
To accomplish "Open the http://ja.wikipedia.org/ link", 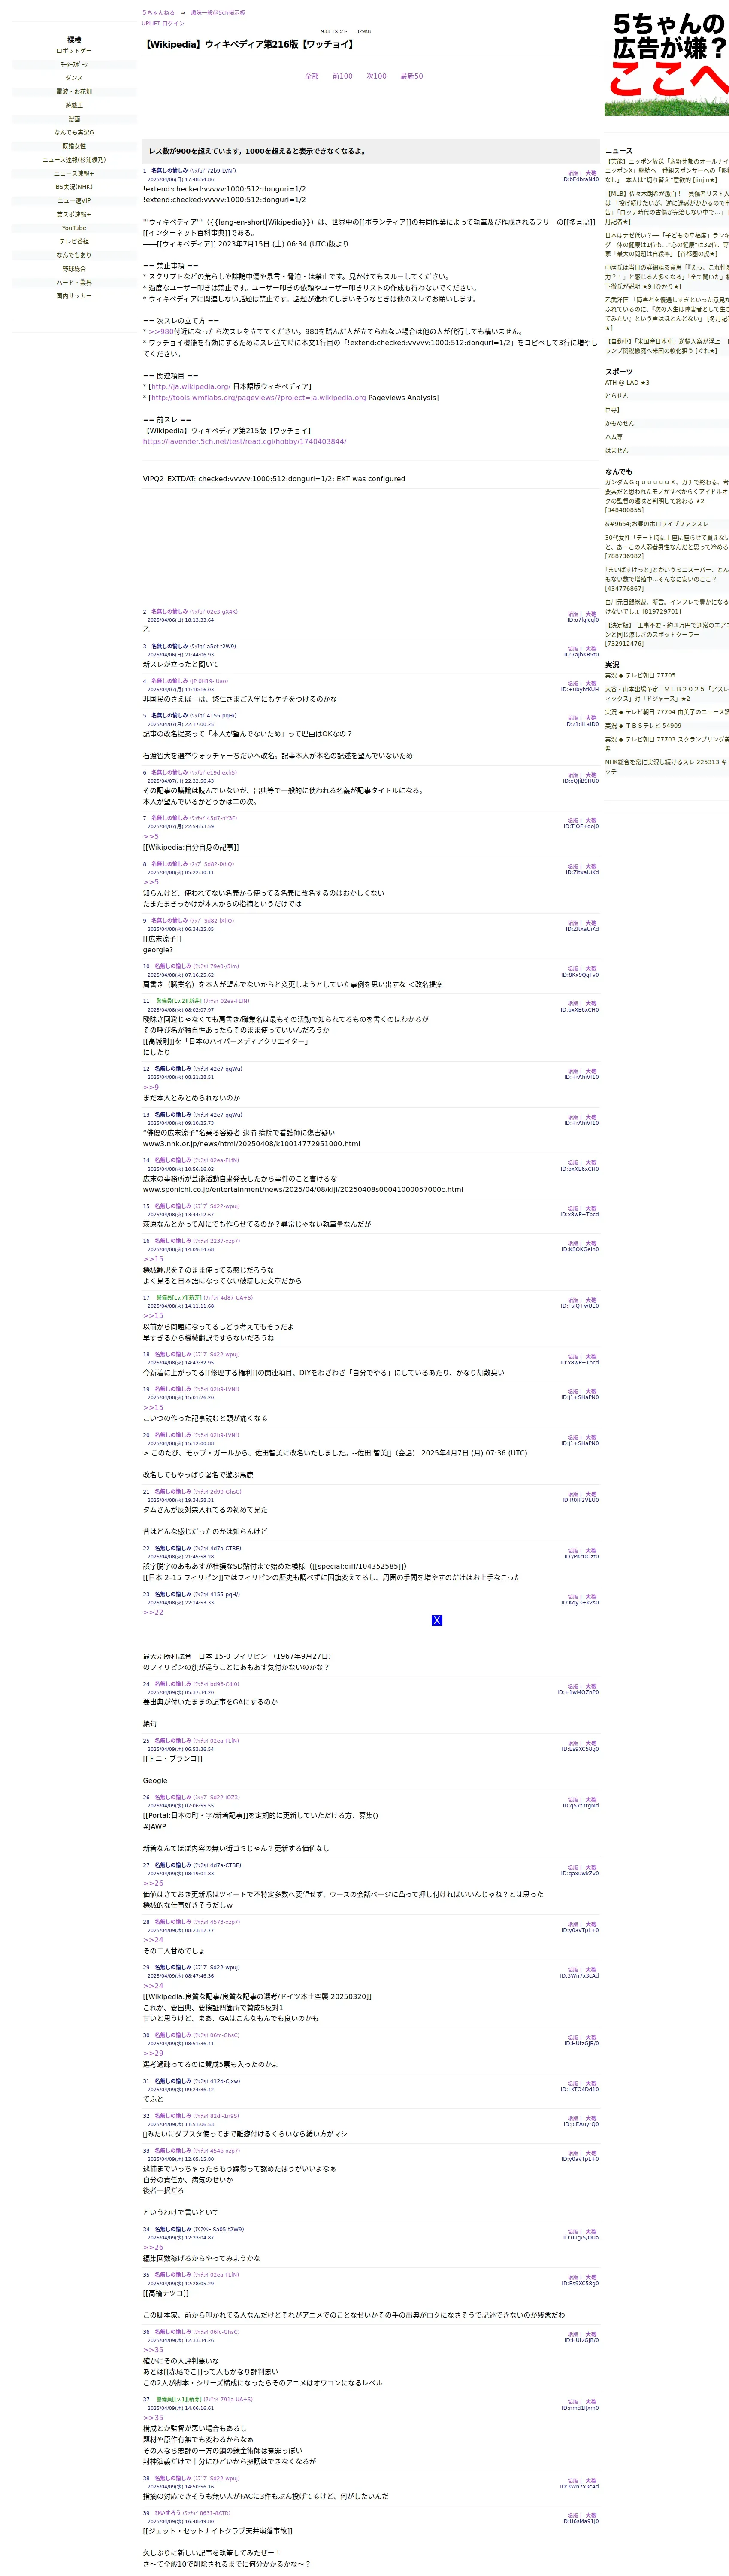I will pyautogui.click(x=190, y=386).
